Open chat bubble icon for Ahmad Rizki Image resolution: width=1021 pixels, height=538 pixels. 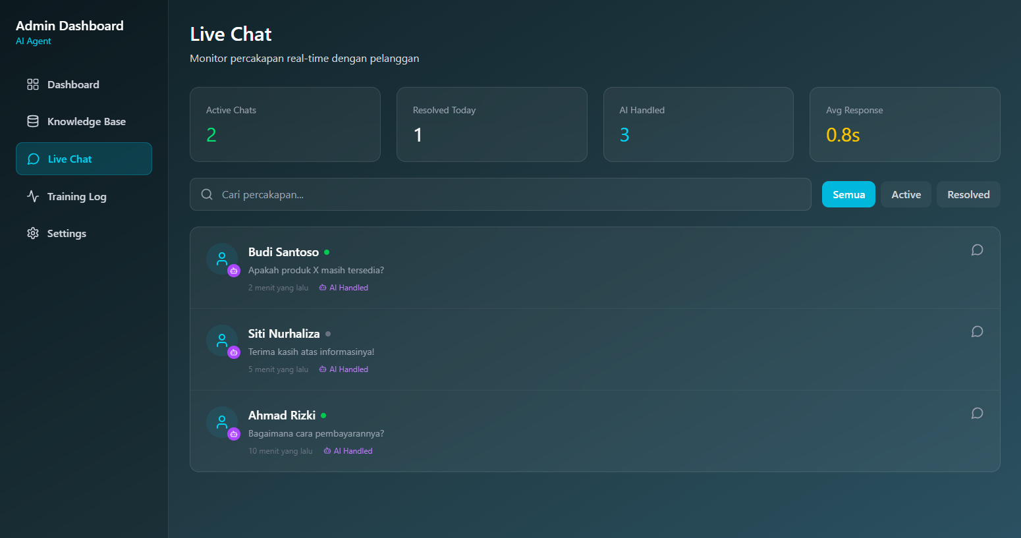(x=977, y=414)
